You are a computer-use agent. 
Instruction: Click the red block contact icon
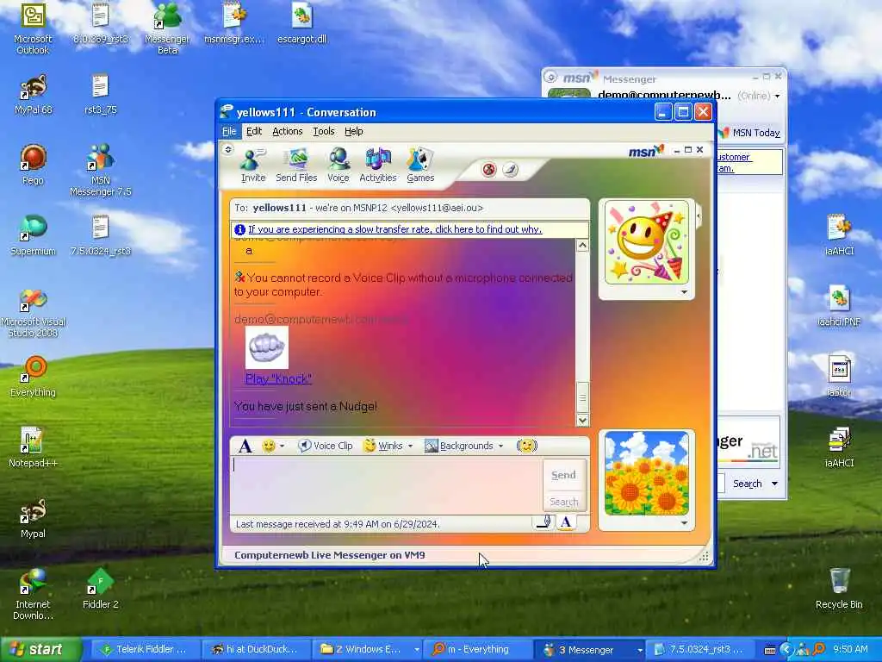tap(489, 170)
